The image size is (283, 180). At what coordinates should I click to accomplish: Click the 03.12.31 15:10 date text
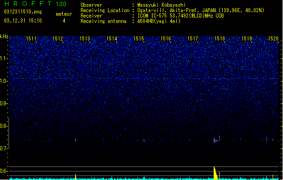pyautogui.click(x=23, y=21)
